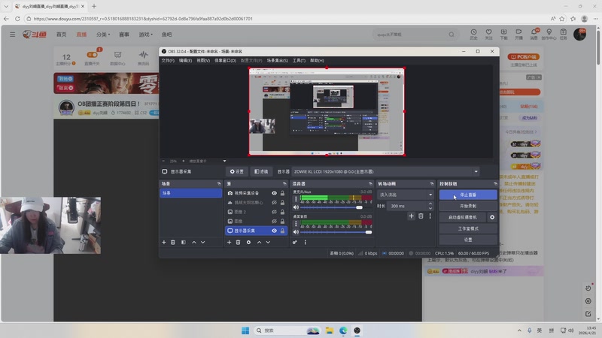Image resolution: width=602 pixels, height=338 pixels.
Task: Move source down in the 源 panel
Action: click(268, 242)
